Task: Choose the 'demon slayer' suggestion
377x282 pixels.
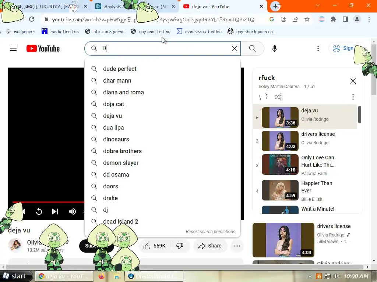Action: pyautogui.click(x=162, y=163)
